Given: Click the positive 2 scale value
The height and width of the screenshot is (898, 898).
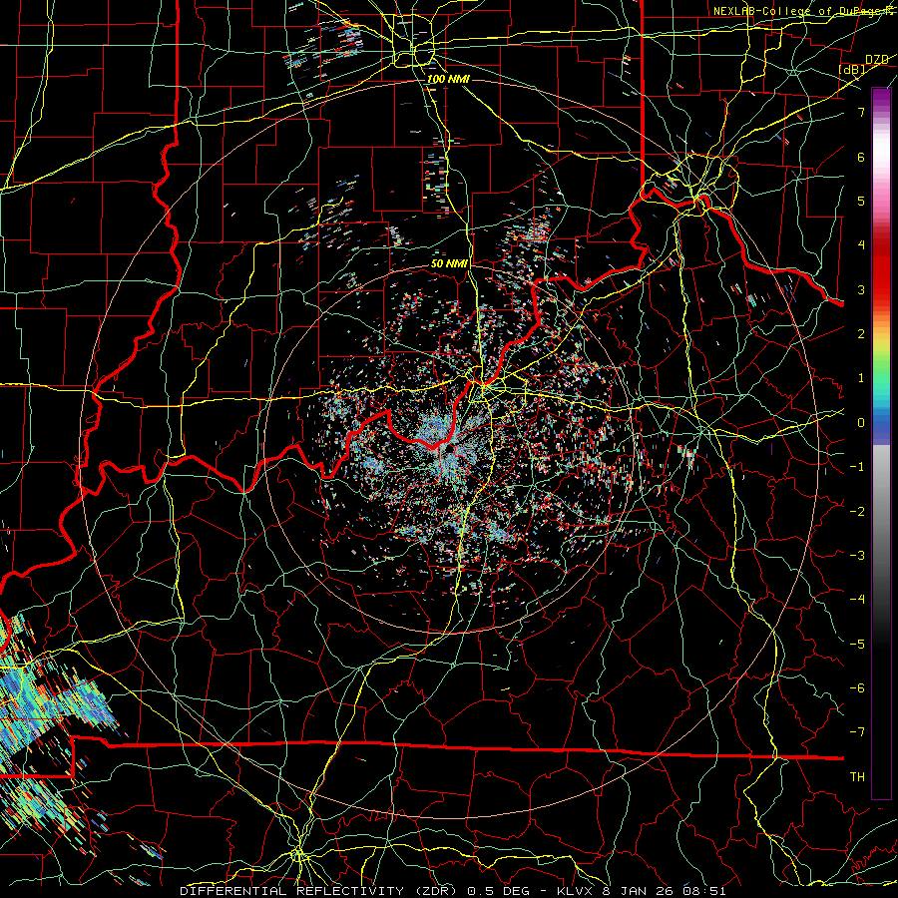Looking at the screenshot, I should click(x=861, y=334).
